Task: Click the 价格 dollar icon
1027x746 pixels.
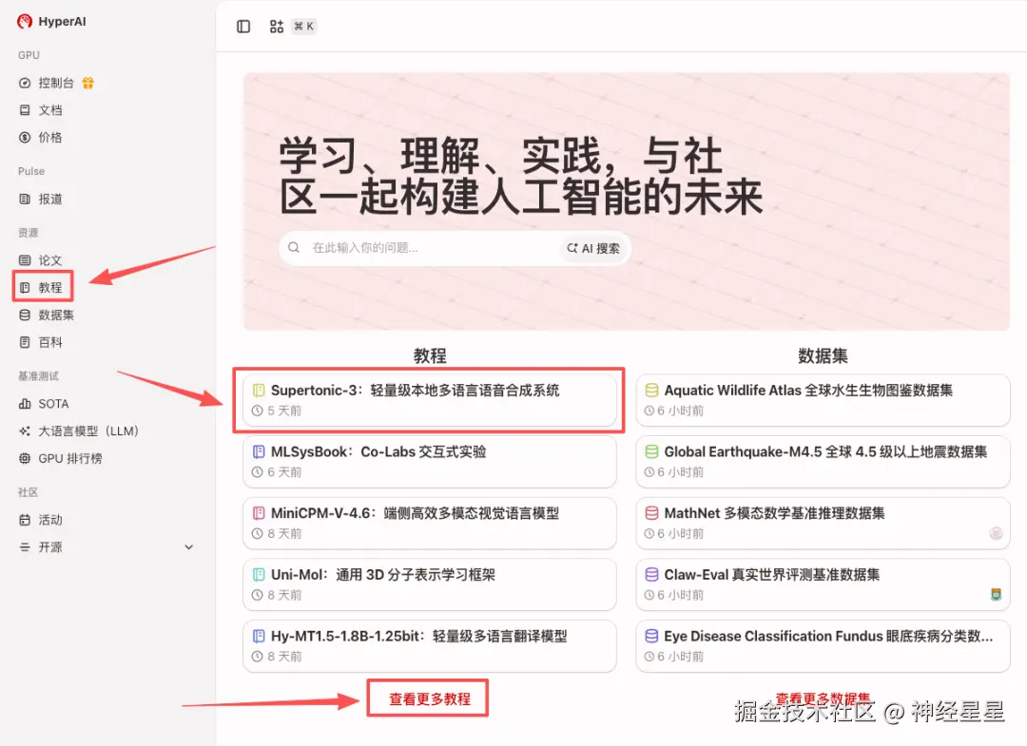Action: [25, 138]
